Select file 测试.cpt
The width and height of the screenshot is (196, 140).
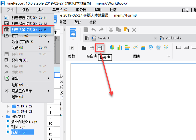coord(16,127)
